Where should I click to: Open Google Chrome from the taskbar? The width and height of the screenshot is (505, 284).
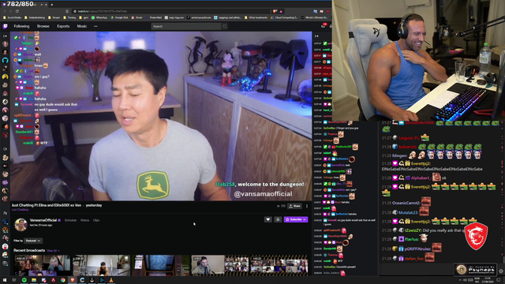(x=63, y=280)
